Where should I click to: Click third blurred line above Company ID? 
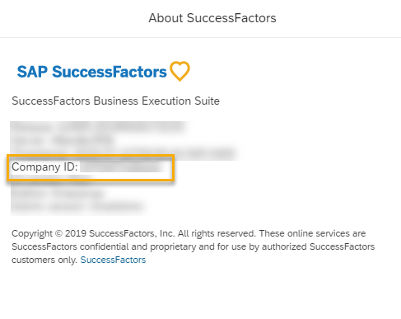[124, 152]
